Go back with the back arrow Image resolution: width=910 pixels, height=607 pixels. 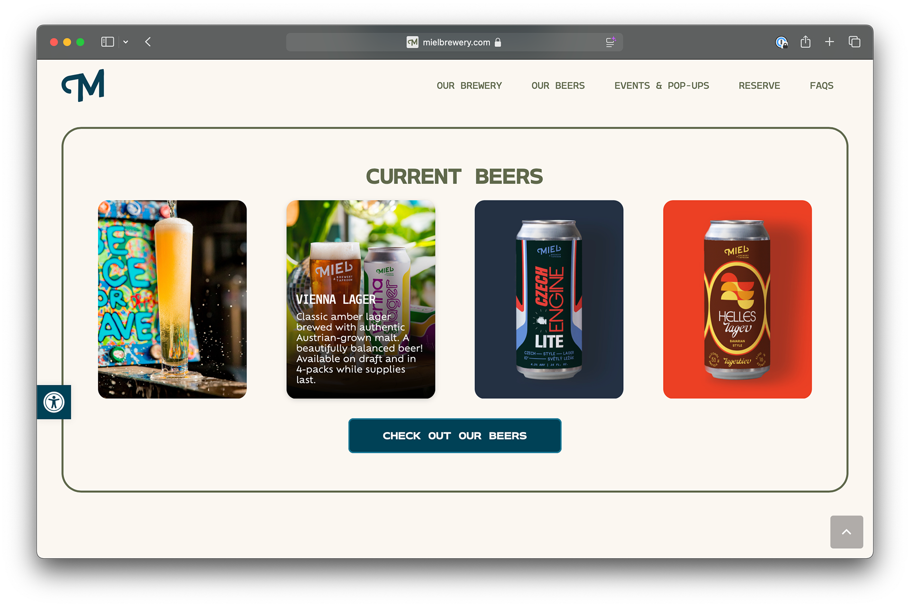pos(148,42)
